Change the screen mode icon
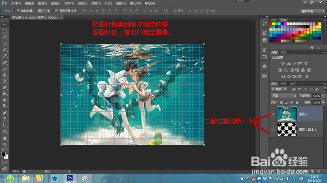 (4, 169)
